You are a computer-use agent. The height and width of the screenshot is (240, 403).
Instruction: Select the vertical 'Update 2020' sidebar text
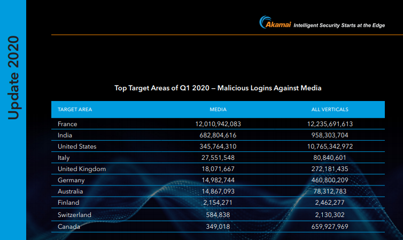(x=13, y=78)
